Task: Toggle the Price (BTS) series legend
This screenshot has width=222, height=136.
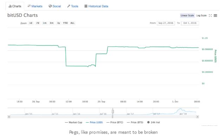Action: click(x=135, y=122)
